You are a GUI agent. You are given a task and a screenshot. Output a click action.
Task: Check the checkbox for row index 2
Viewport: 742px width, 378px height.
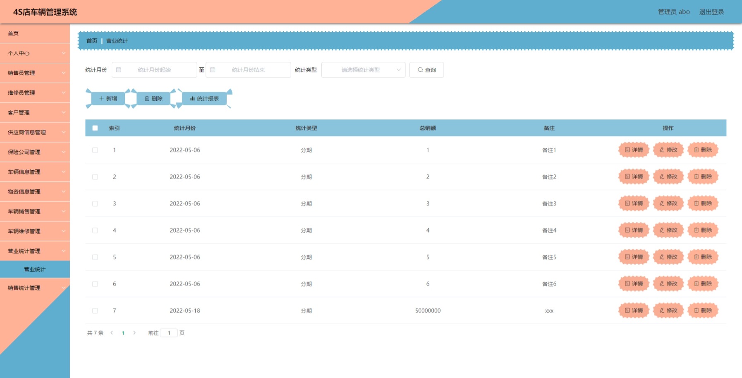(x=95, y=177)
